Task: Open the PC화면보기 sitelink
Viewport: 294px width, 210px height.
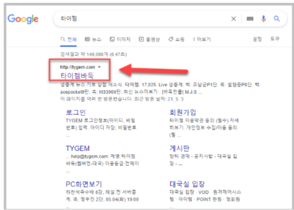Action: 83,184
